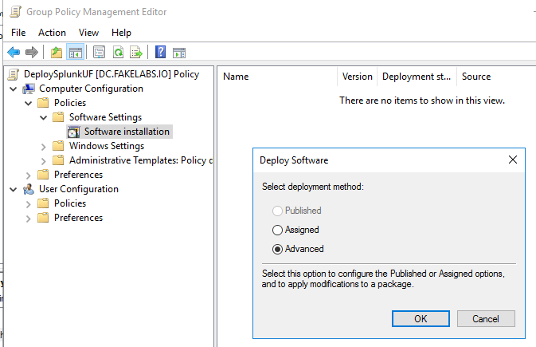
Task: Select the Advanced deployment option
Action: (x=277, y=249)
